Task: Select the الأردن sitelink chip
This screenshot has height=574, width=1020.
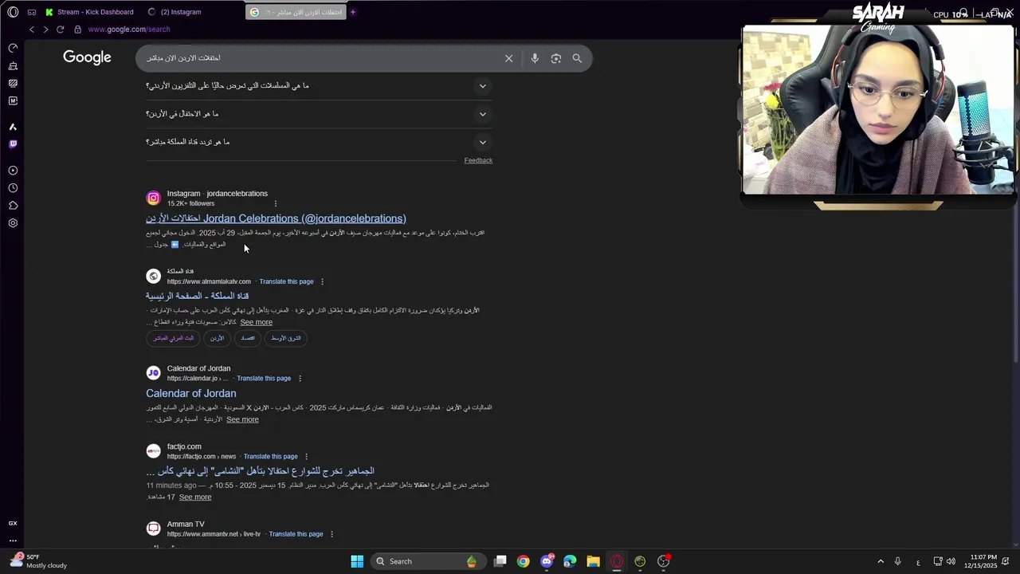Action: coord(217,338)
